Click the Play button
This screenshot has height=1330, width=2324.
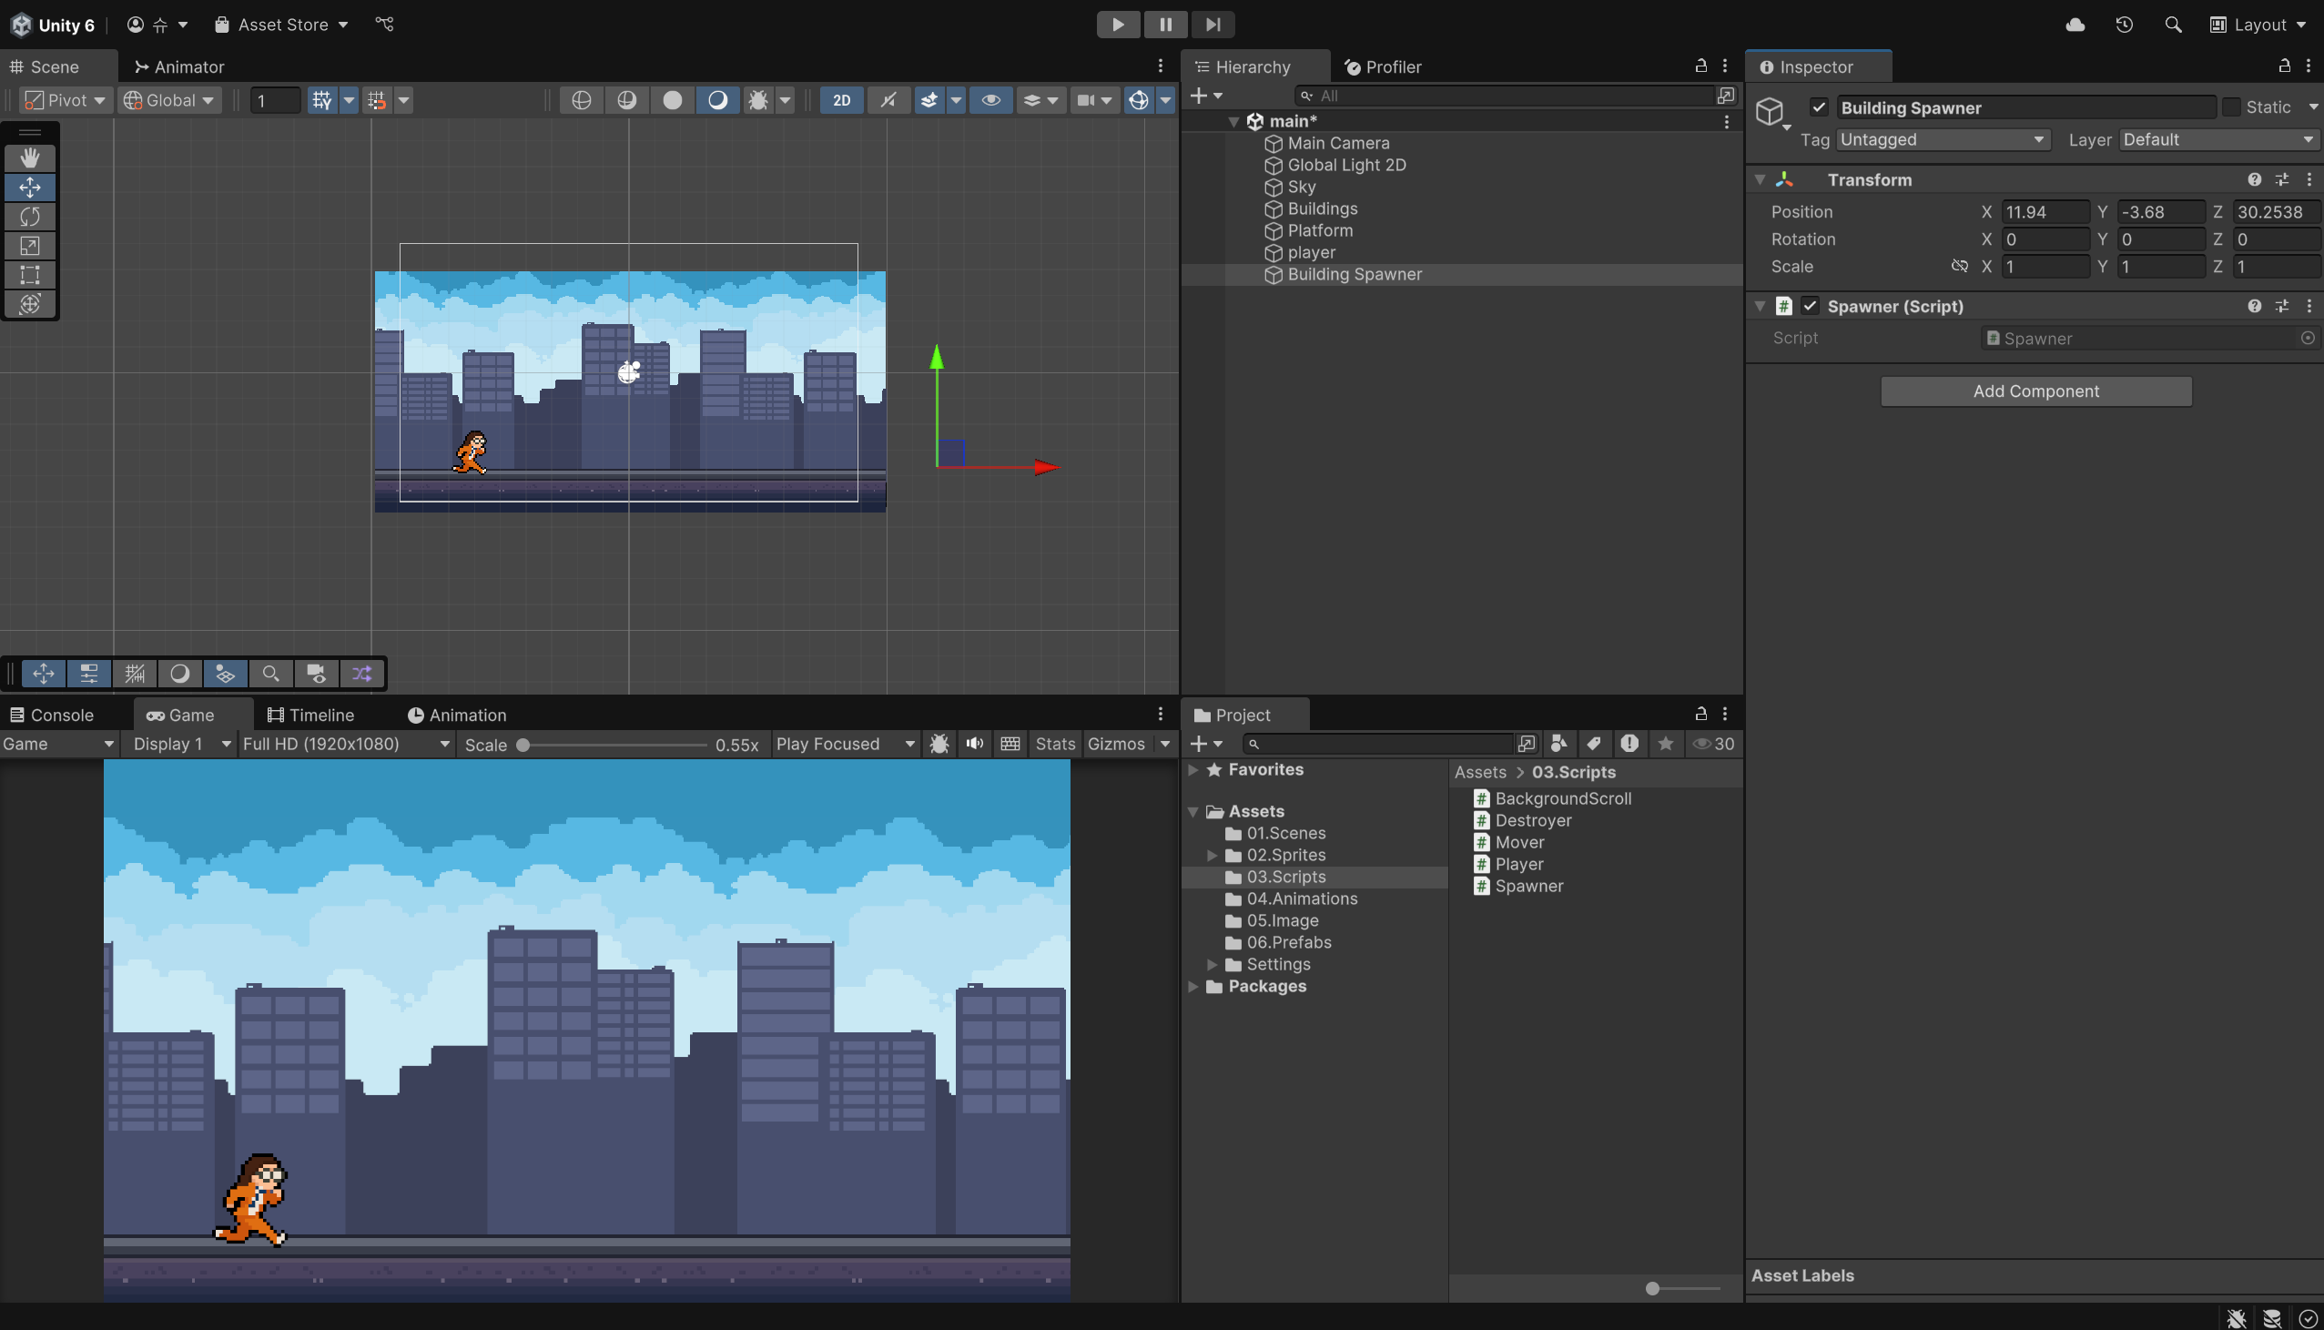pyautogui.click(x=1117, y=25)
